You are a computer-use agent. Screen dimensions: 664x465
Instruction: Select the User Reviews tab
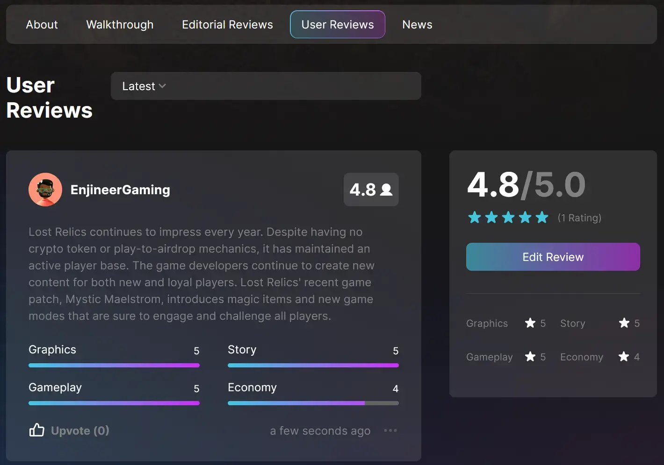pos(338,24)
